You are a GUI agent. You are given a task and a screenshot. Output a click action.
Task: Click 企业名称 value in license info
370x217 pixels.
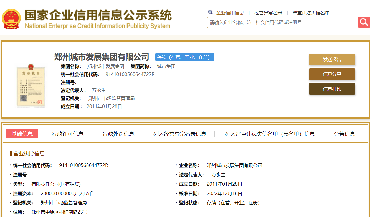pos(234,165)
